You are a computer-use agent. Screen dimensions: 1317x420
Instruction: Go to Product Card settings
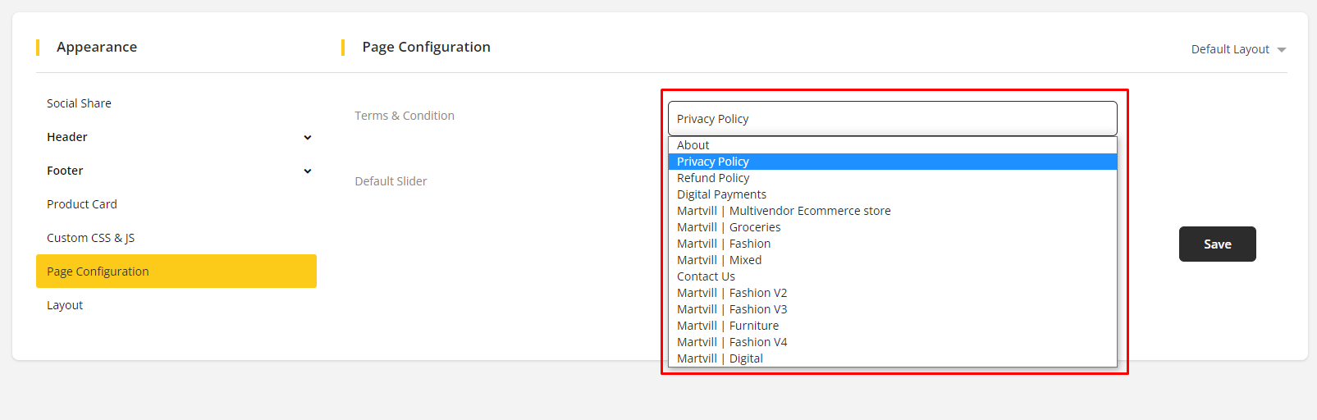82,204
